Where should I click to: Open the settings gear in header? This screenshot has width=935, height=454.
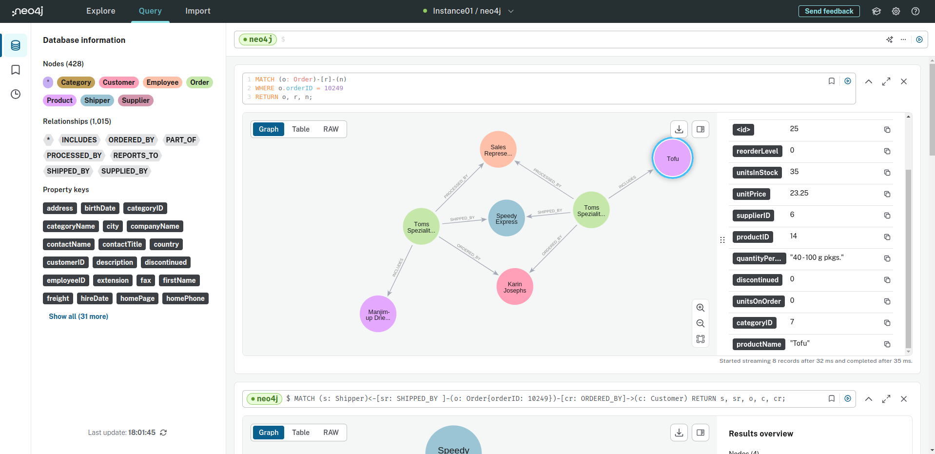(896, 11)
